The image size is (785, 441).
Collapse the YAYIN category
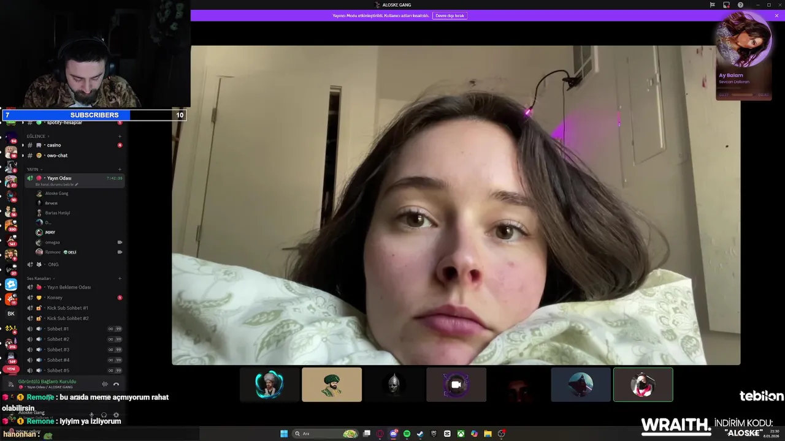pyautogui.click(x=34, y=170)
